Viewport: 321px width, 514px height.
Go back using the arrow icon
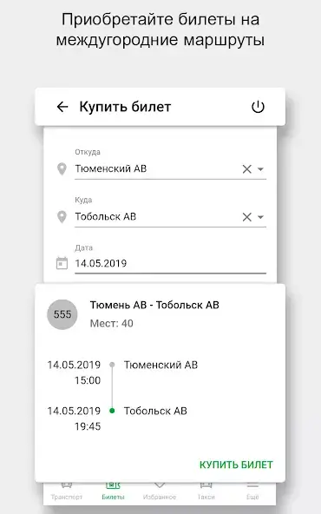(62, 107)
